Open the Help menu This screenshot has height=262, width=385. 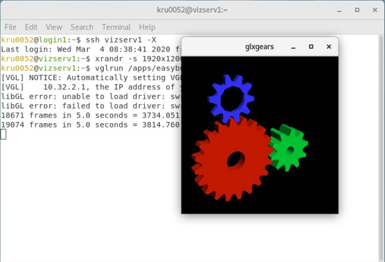(147, 27)
